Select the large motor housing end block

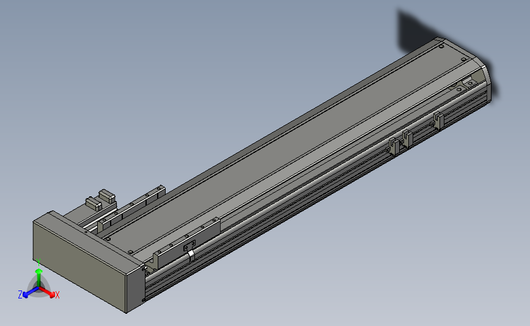pyautogui.click(x=89, y=262)
